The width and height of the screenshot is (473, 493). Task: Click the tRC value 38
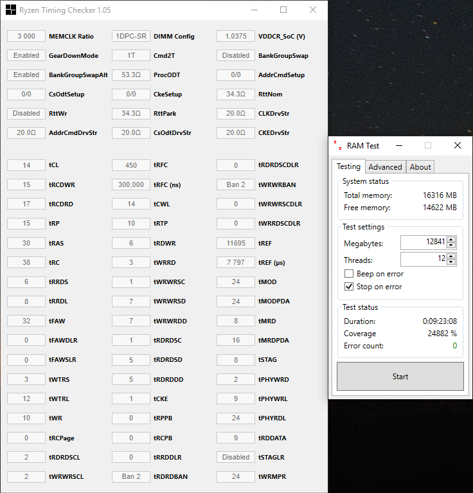coord(26,262)
